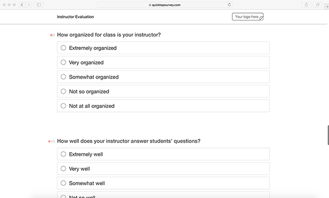The image size is (329, 198).
Task: Focus the quicktapsurvey.com address bar
Action: pyautogui.click(x=164, y=5)
